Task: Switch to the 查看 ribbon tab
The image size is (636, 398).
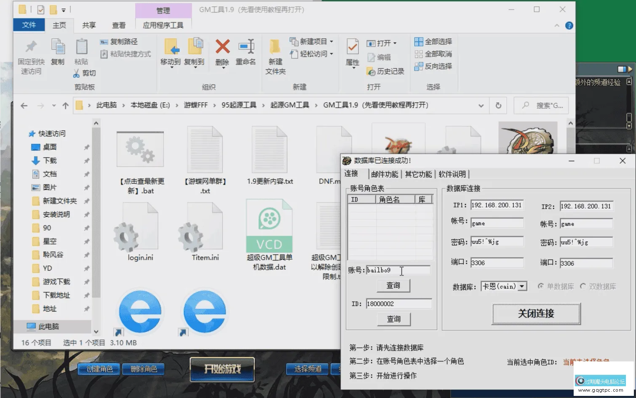Action: pyautogui.click(x=119, y=25)
